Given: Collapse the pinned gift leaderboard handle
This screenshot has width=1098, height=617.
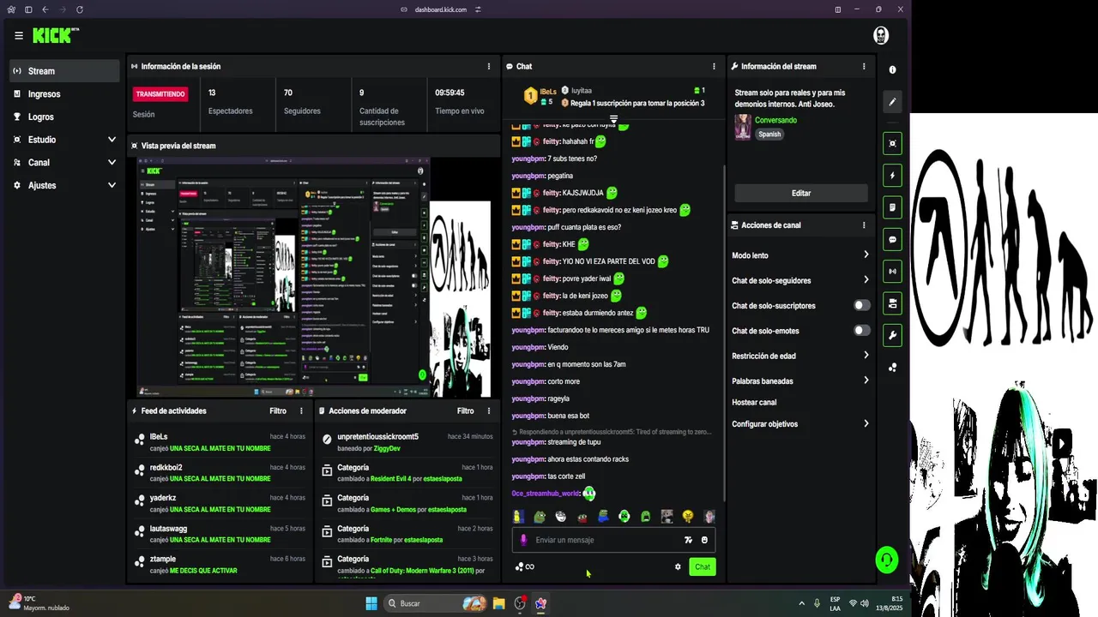Looking at the screenshot, I should point(613,119).
